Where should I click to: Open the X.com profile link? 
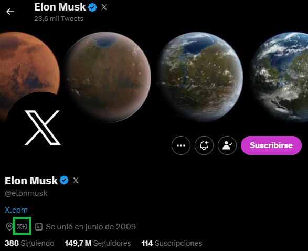(16, 210)
